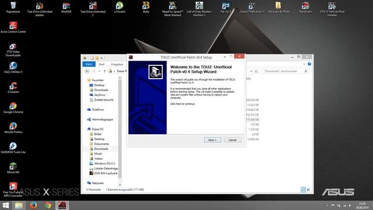Open Explorer help question mark icon
The height and width of the screenshot is (210, 373).
coord(309,64)
